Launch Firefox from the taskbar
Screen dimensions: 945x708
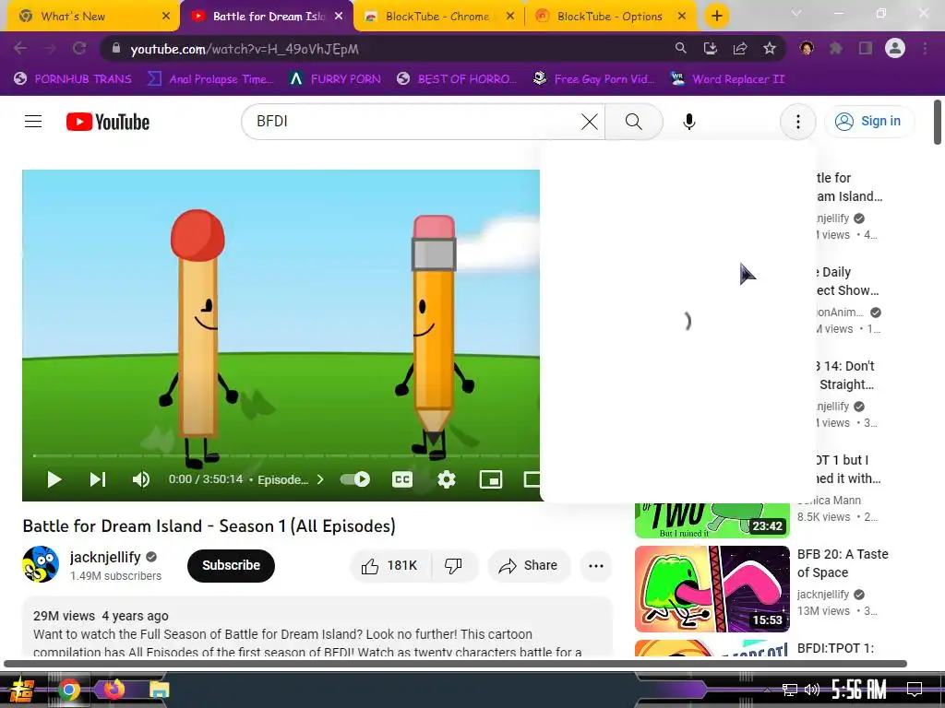[114, 689]
